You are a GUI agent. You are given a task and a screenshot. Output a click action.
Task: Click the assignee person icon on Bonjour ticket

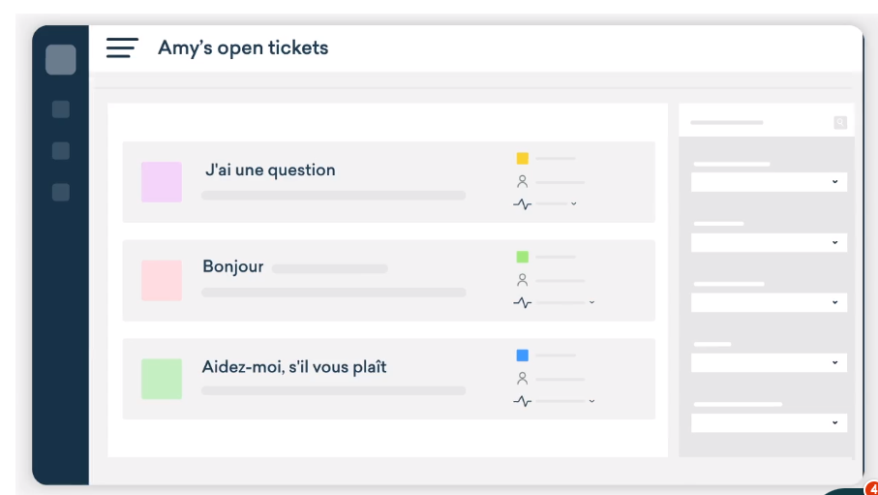(523, 280)
